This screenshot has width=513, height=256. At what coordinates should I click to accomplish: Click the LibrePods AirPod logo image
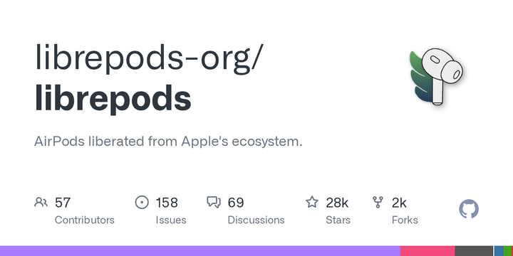click(437, 77)
